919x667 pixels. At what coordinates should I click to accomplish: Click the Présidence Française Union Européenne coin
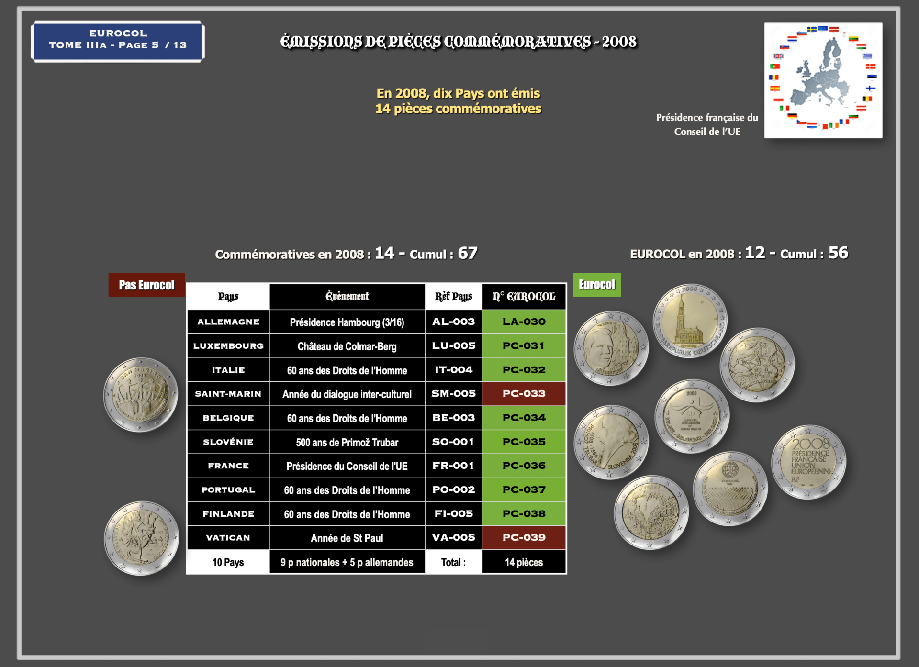(809, 462)
